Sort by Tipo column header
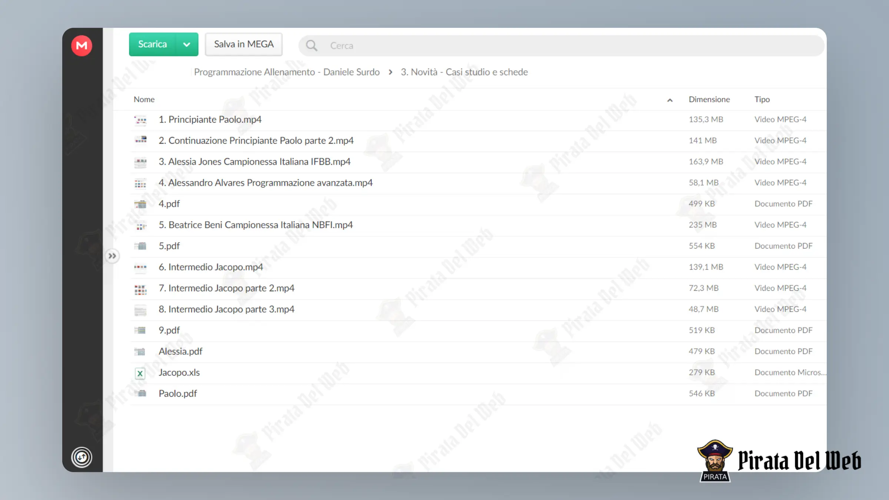889x500 pixels. [762, 99]
